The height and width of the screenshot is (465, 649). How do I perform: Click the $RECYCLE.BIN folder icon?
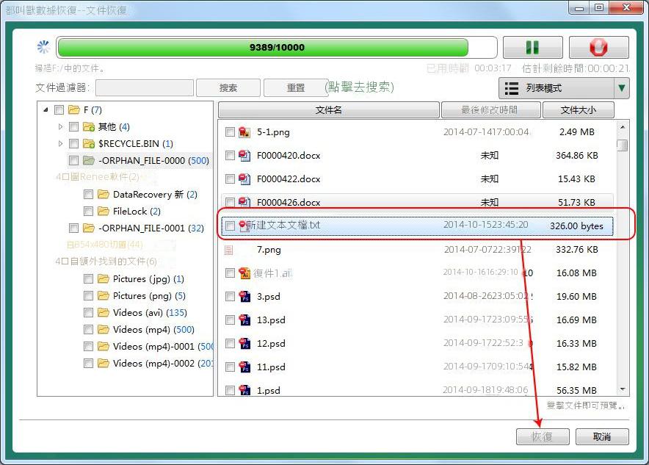coord(89,144)
